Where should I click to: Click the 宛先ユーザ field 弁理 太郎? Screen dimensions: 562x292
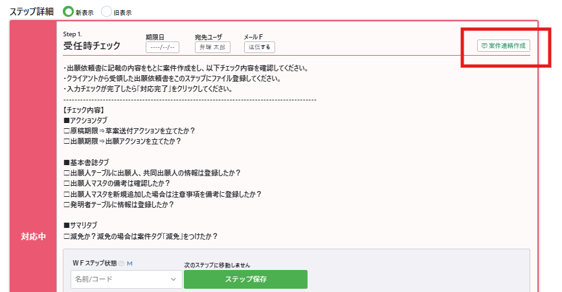[211, 47]
